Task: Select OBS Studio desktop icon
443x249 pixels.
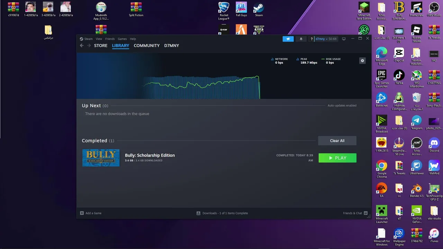Action: point(434,9)
